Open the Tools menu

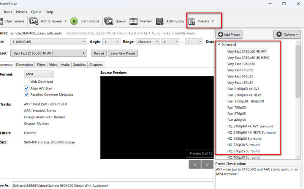[8, 12]
